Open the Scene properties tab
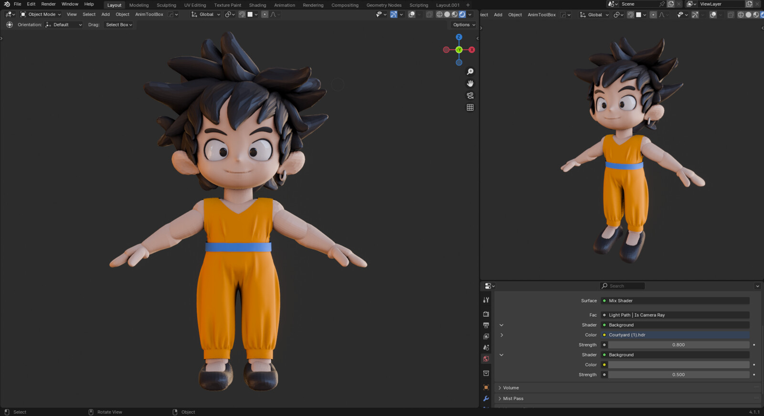The width and height of the screenshot is (764, 416). pyautogui.click(x=486, y=347)
